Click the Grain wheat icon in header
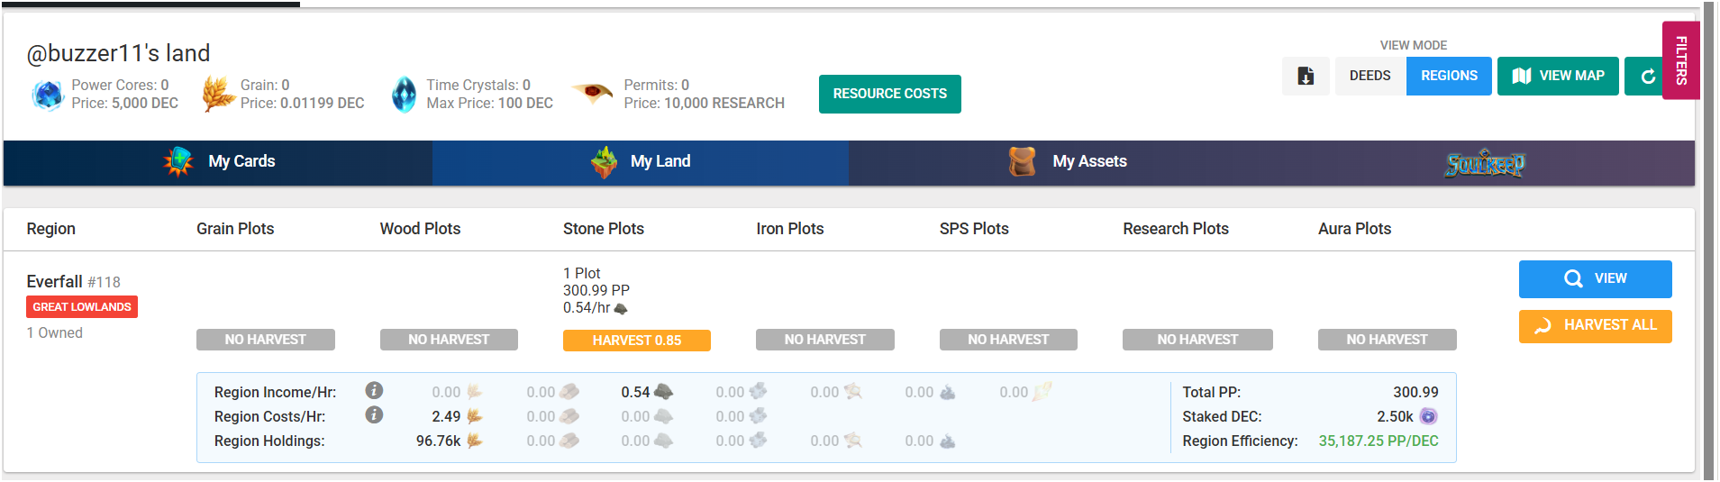 click(218, 94)
